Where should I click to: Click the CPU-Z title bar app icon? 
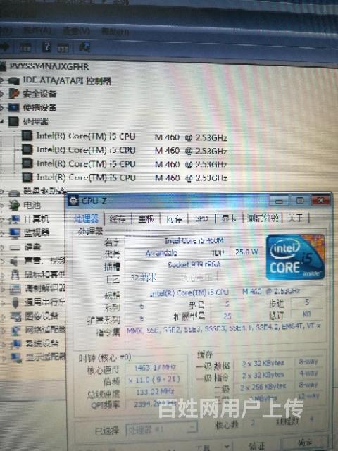pyautogui.click(x=73, y=200)
